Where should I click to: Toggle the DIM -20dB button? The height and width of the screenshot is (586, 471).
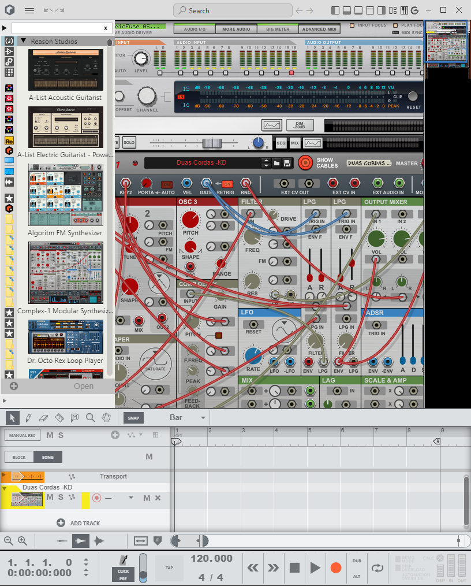(x=300, y=125)
